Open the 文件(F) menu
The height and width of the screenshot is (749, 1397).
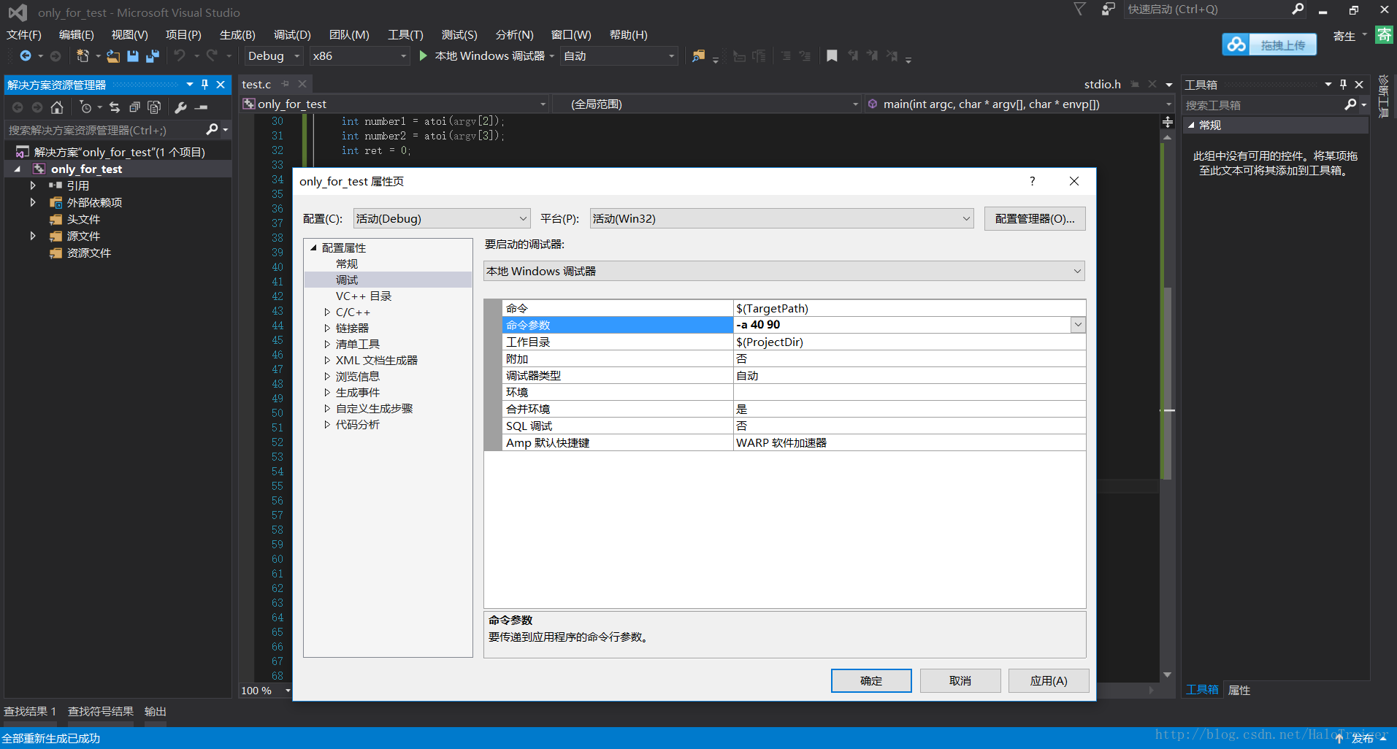coord(24,34)
